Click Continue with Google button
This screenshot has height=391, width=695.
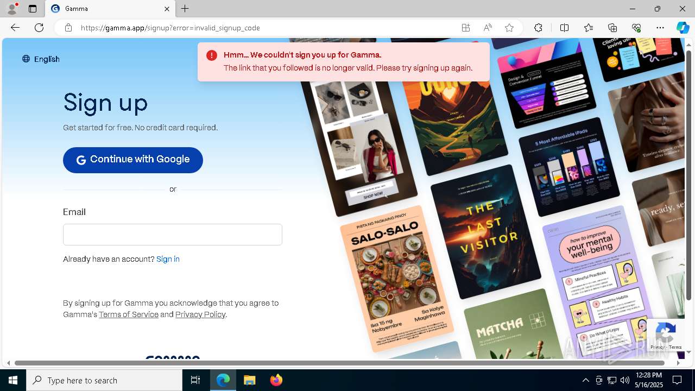click(x=133, y=160)
